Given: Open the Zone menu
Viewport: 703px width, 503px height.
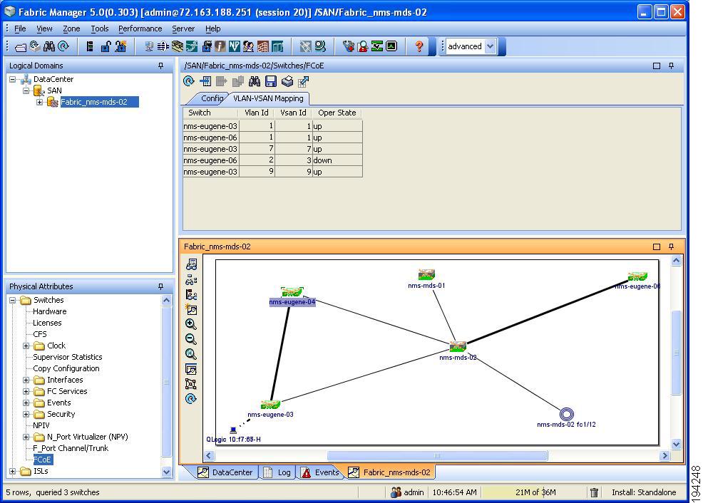Looking at the screenshot, I should point(71,28).
